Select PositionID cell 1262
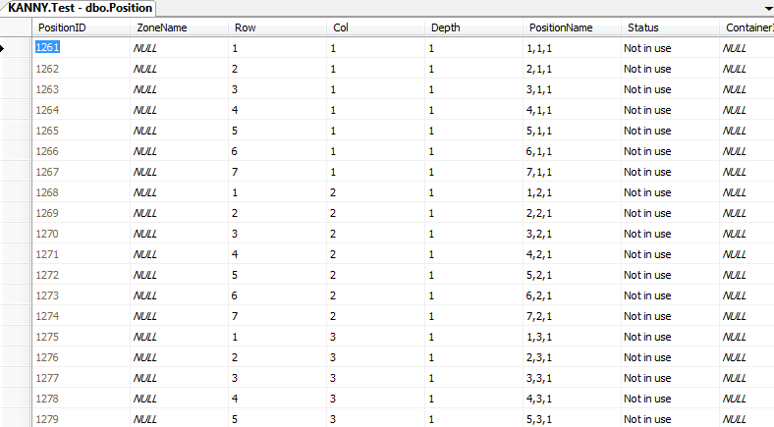774x427 pixels. (81, 69)
